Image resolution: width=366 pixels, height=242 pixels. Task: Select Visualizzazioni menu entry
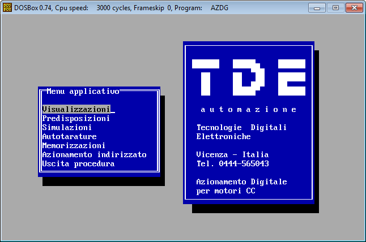click(x=76, y=109)
